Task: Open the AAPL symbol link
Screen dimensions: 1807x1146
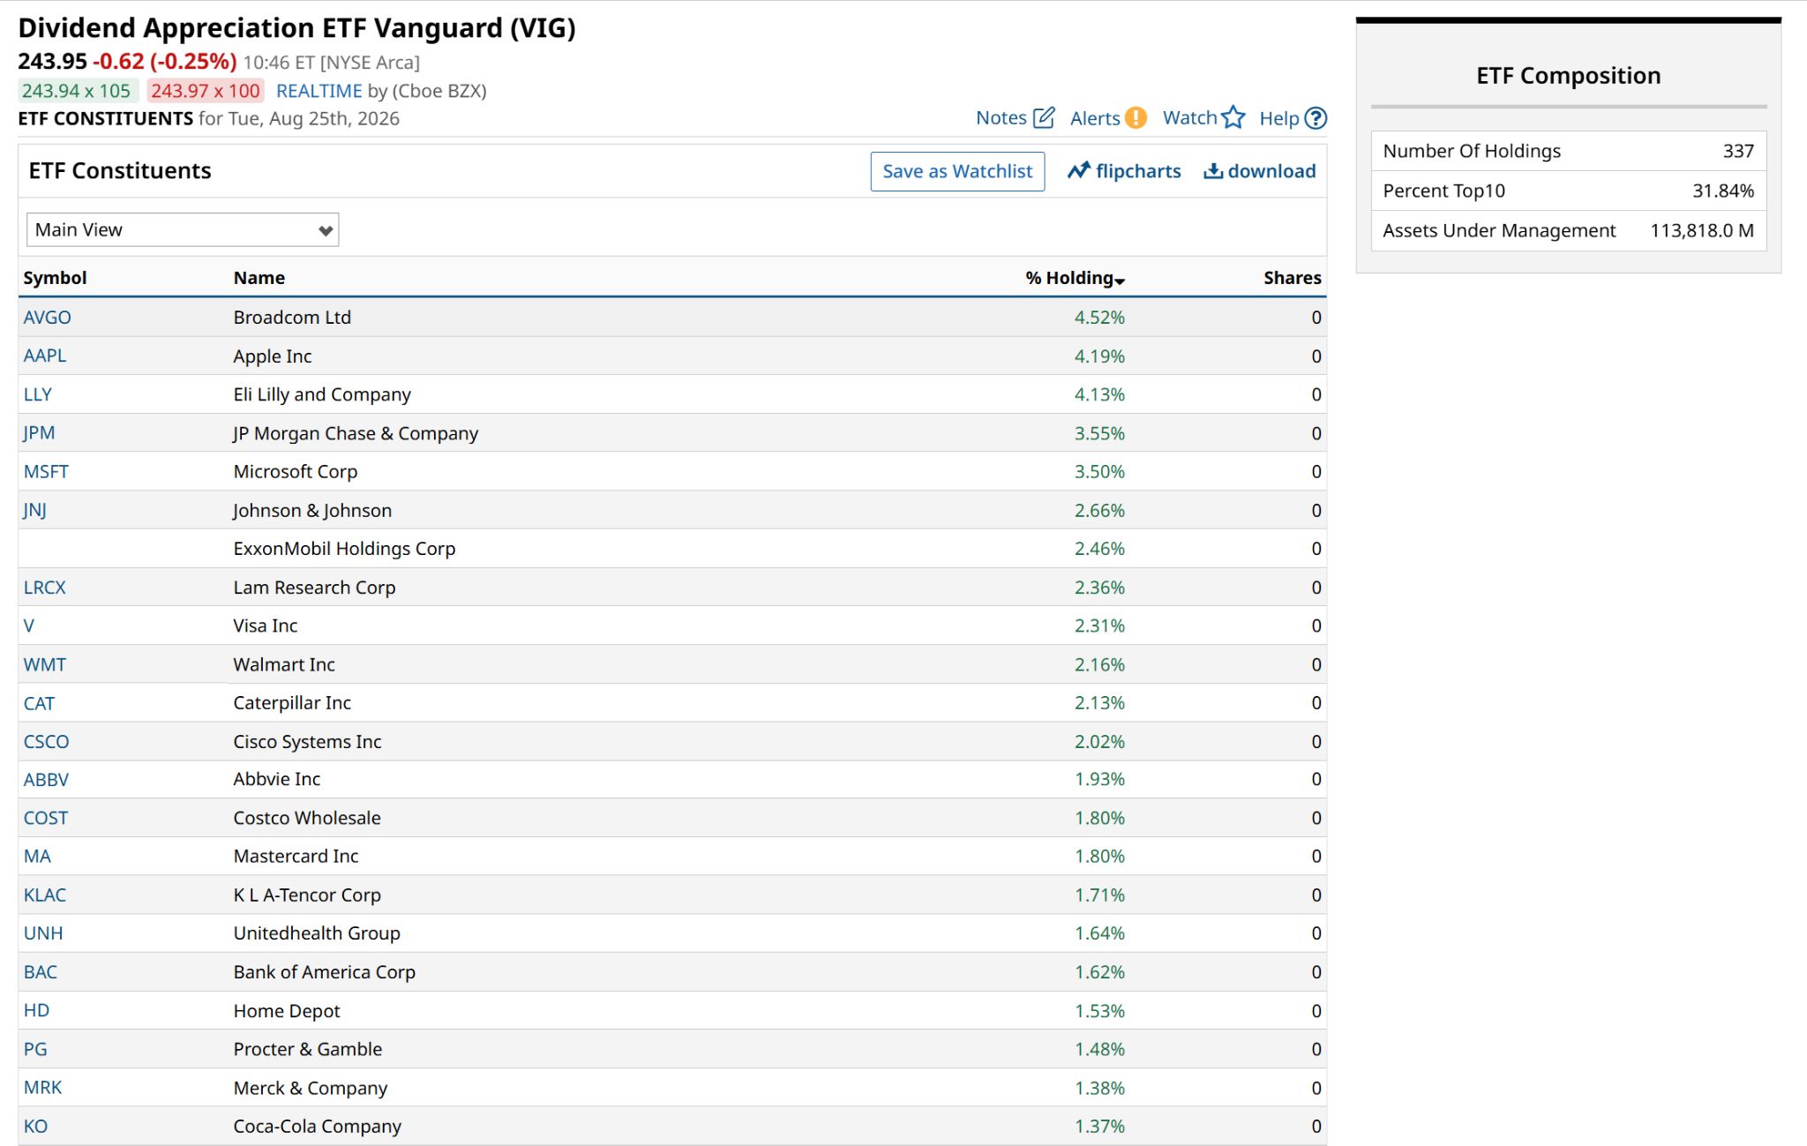Action: 45,356
